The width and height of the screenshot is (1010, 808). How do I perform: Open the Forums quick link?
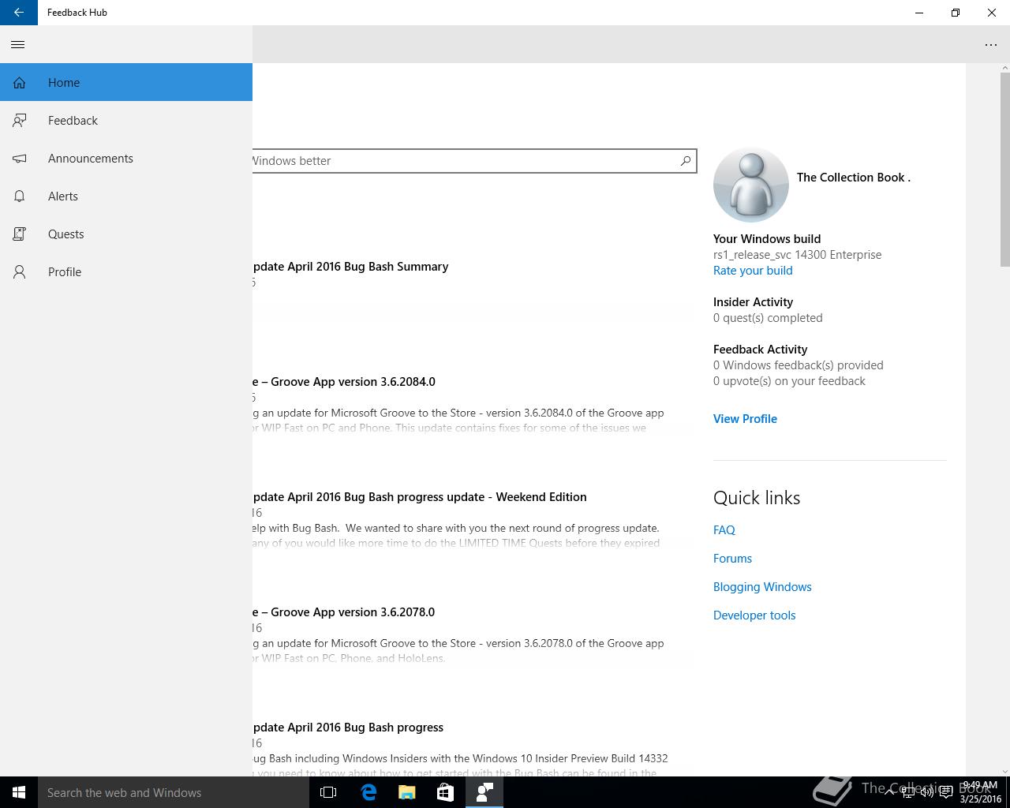tap(732, 558)
